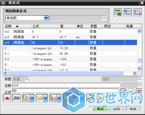Viewport: 145px width, 115px height.
Task: Select the β expression row
Action: (x=70, y=64)
